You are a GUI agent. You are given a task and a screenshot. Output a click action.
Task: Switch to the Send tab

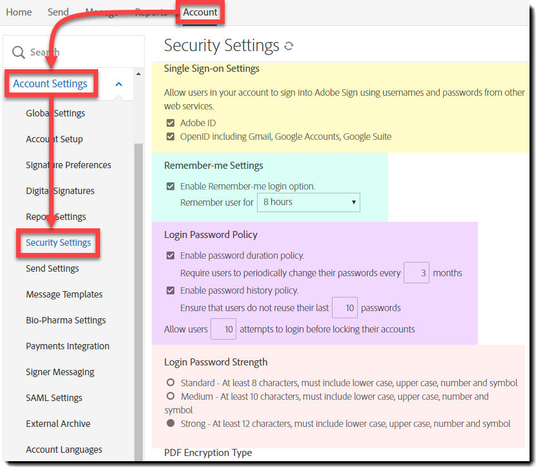click(58, 12)
